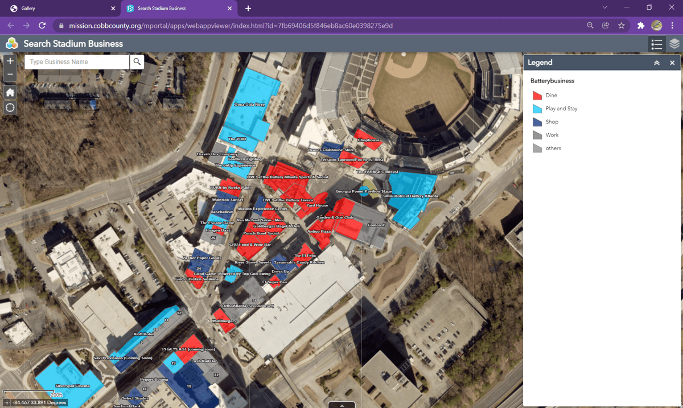This screenshot has width=683, height=408.
Task: Click the Haagen Dazs label
Action: click(x=218, y=230)
